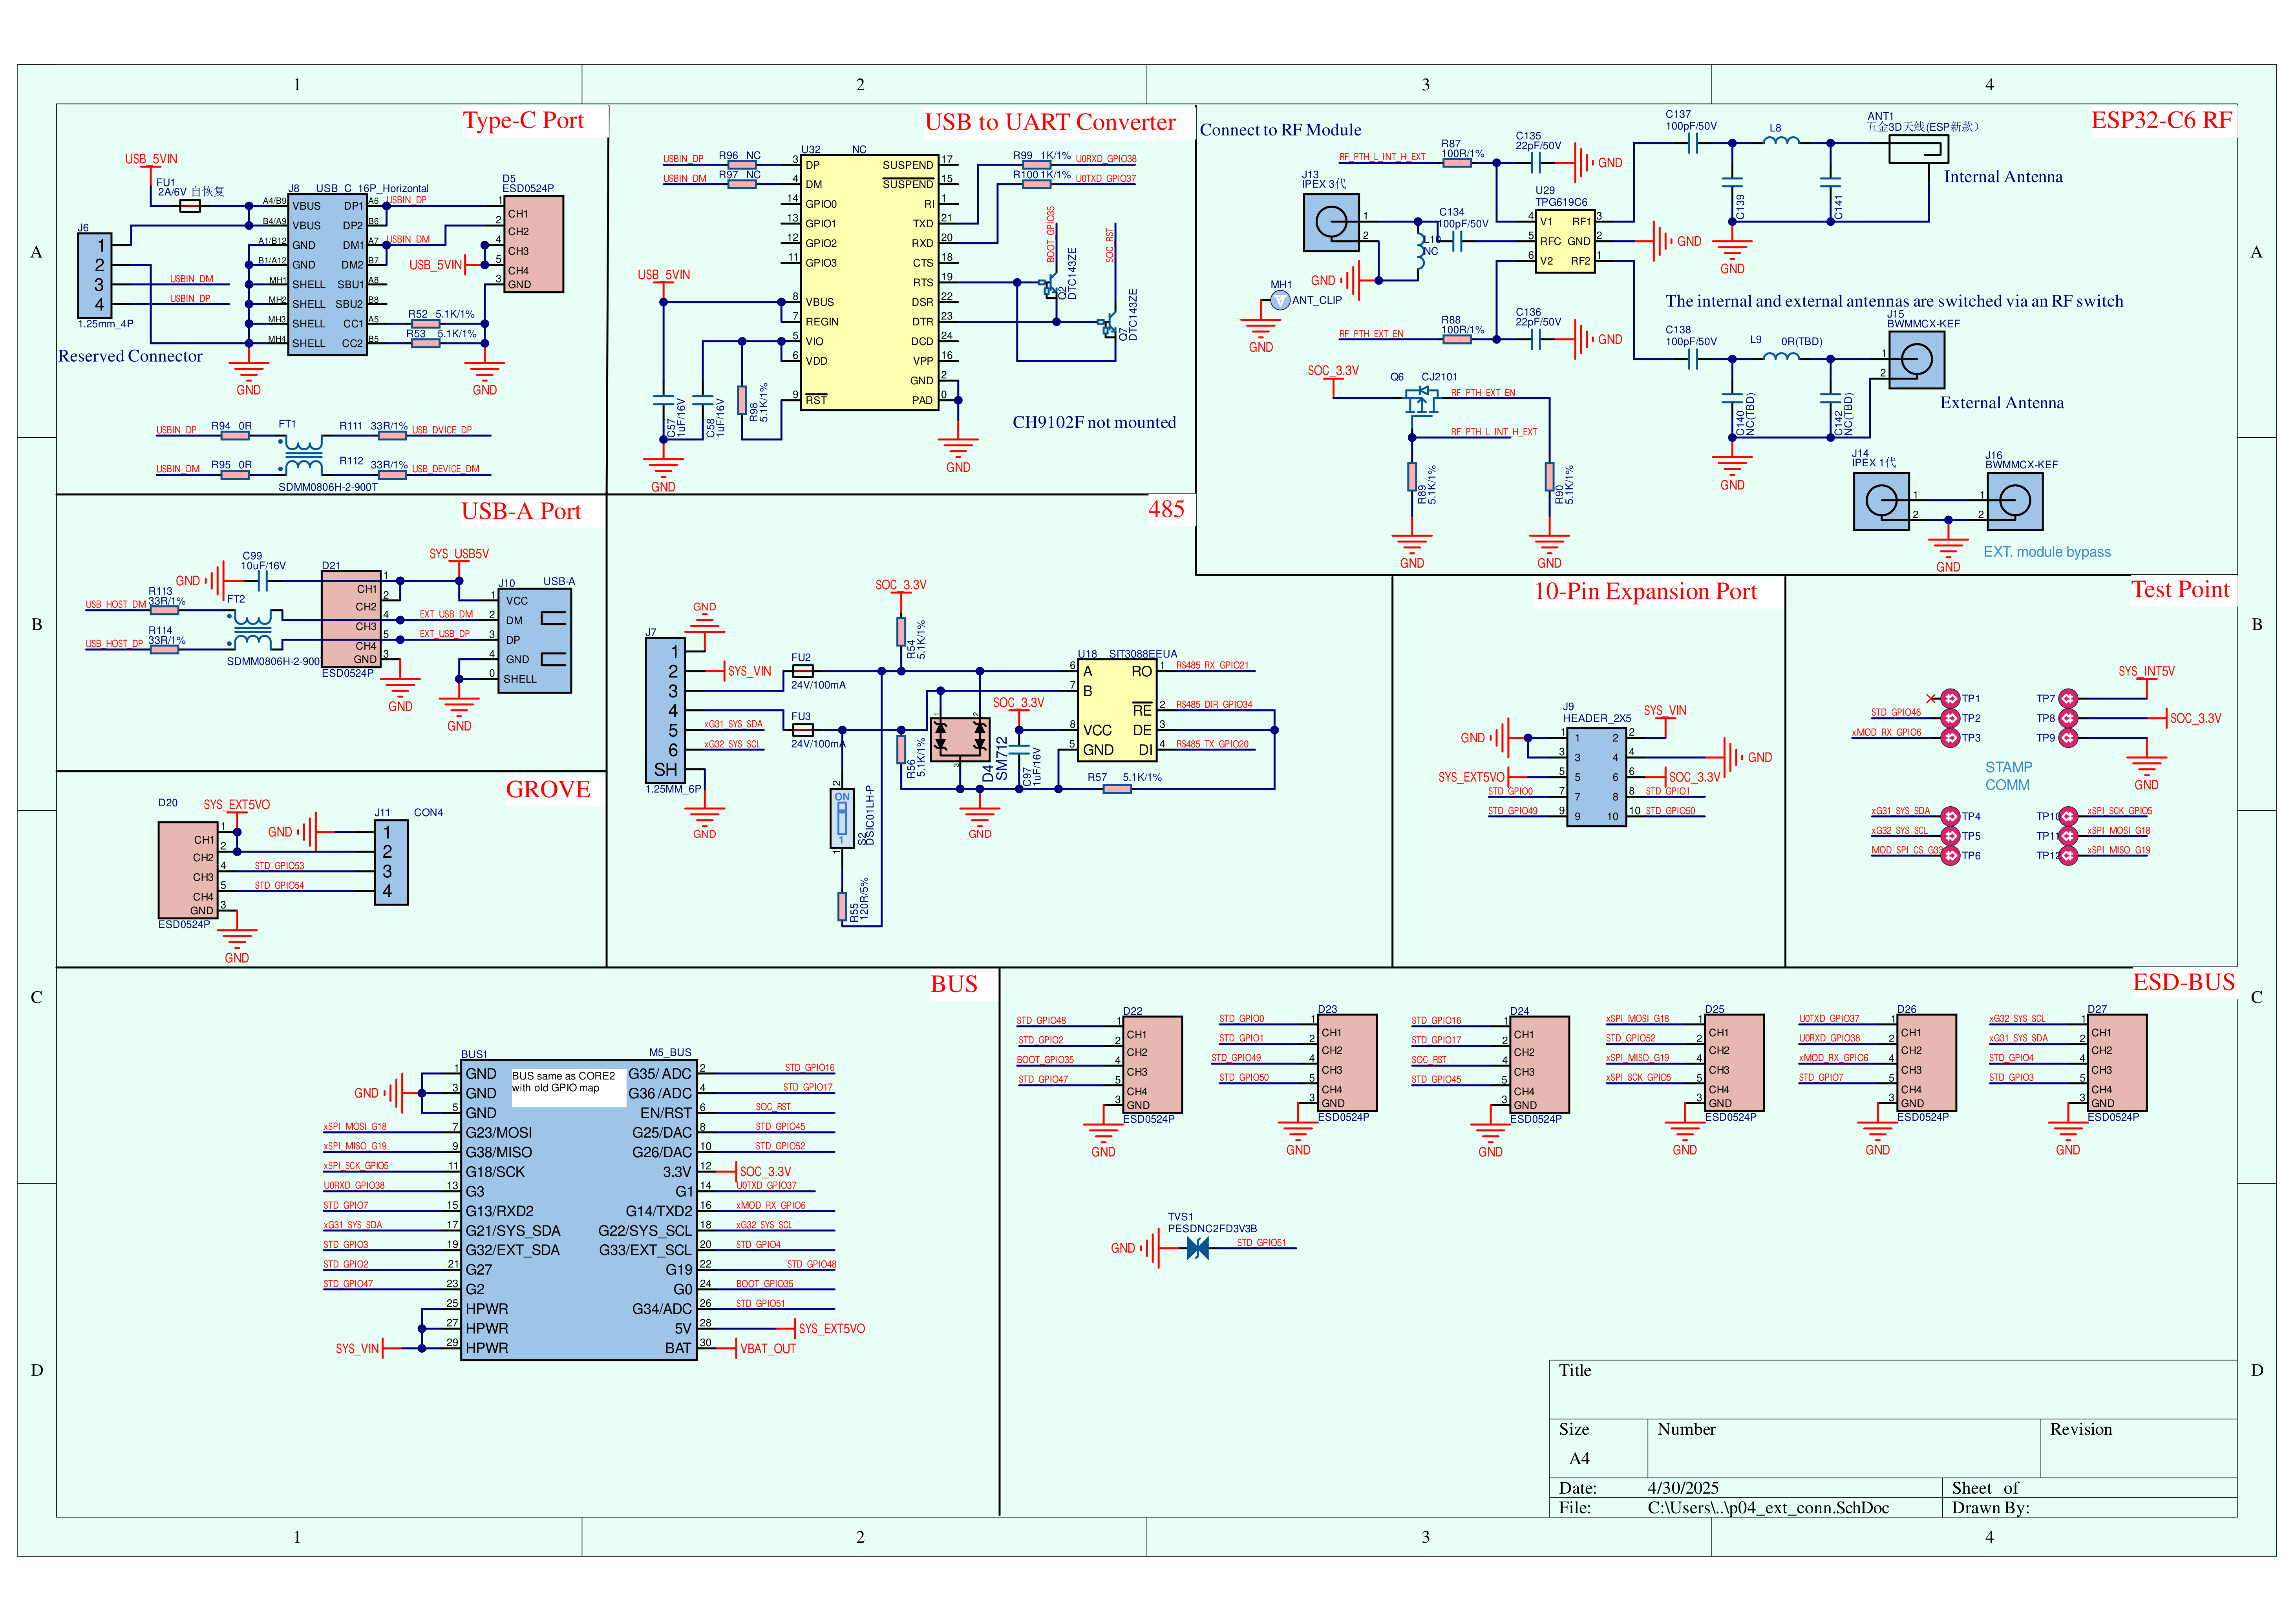Select the 'Internal Antenna' label
The height and width of the screenshot is (1622, 2296).
click(2003, 177)
